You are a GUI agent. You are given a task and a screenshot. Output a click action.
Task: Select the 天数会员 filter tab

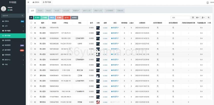[120, 11]
